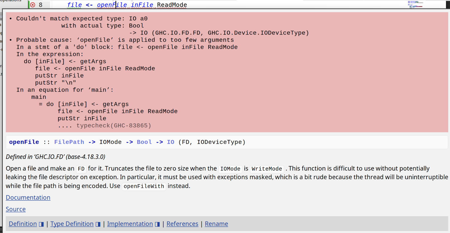The image size is (450, 233).
Task: Click 'inFile' argument on line 8
Action: click(x=142, y=5)
